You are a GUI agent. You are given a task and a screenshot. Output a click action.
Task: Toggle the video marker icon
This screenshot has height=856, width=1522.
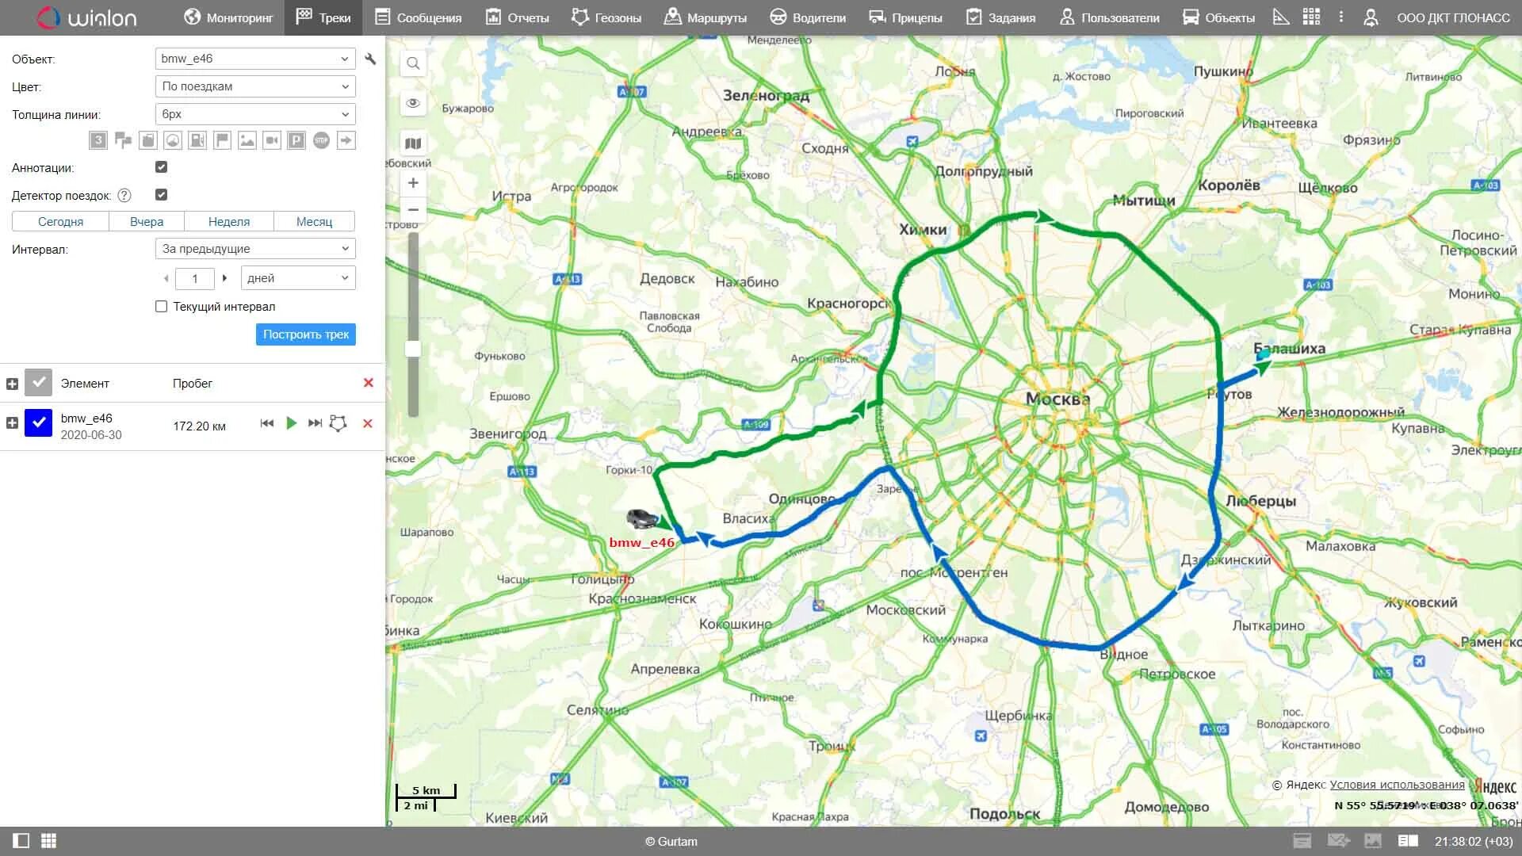(x=272, y=141)
